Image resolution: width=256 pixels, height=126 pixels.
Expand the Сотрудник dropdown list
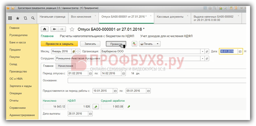pos(203,58)
